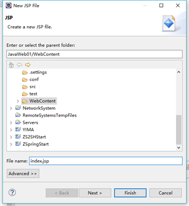Click the File name field with index.jsp
Screen dimensions: 189x206
pyautogui.click(x=106, y=161)
